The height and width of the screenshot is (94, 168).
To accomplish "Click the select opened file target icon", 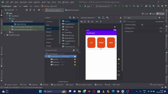I will coord(27,10).
